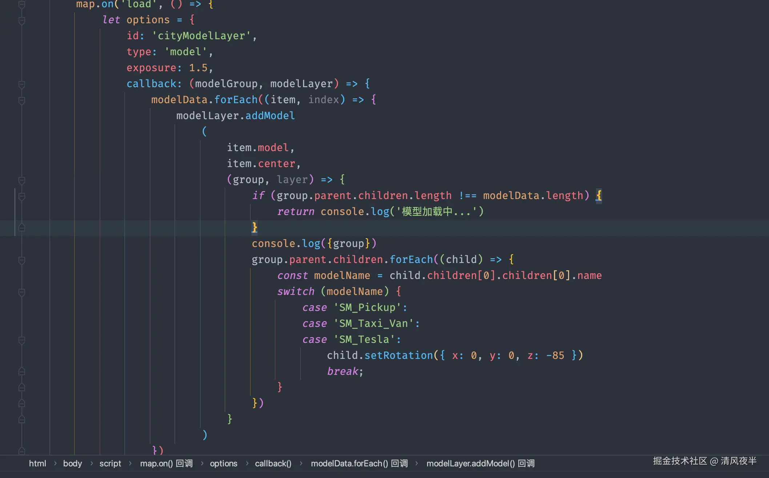Click fold-end marker beside switch closing brace
This screenshot has height=478, width=769.
[22, 388]
